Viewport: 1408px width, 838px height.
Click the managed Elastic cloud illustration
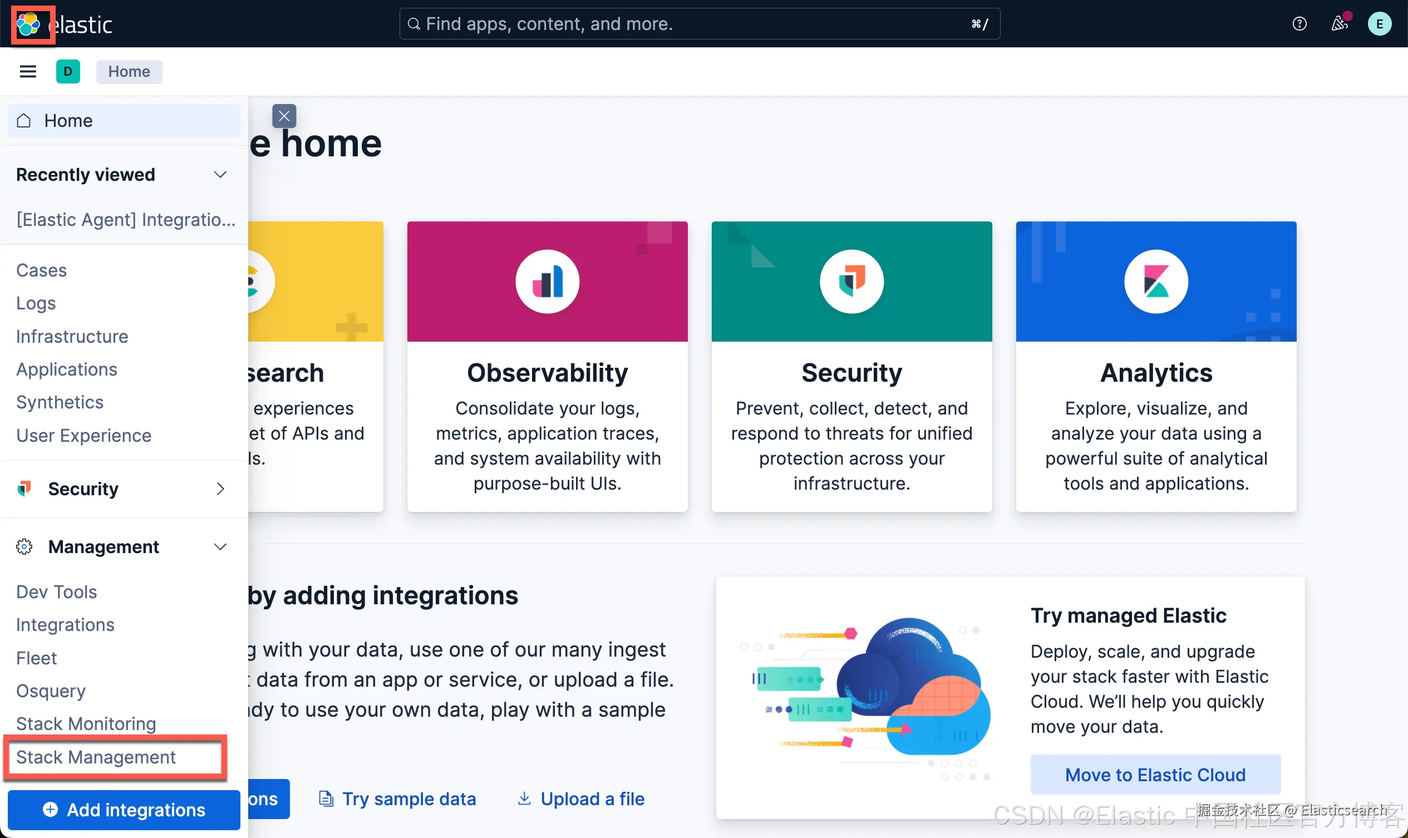865,698
